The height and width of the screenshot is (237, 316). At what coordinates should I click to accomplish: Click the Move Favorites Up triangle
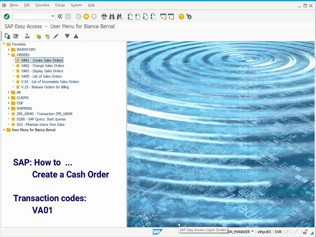click(x=76, y=36)
